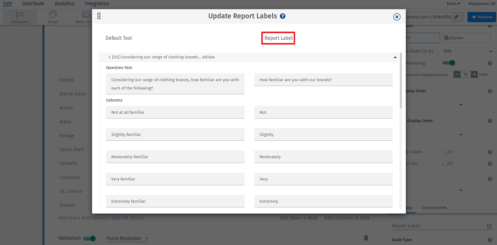This screenshot has height=245, width=497.
Task: Click the pencil icon to edit survey URL
Action: pos(456,17)
